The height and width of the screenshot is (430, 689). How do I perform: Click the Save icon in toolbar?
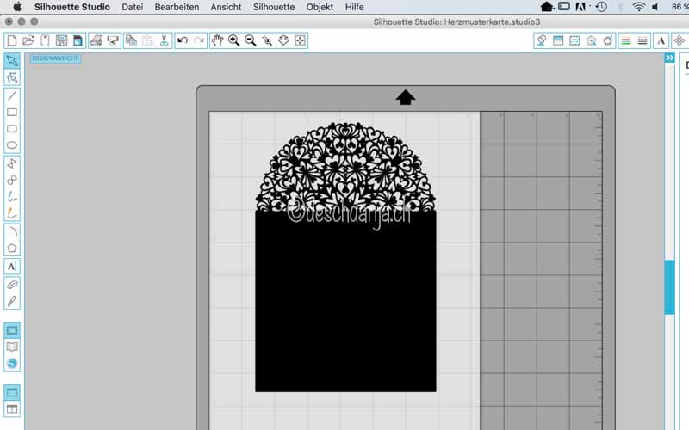click(61, 40)
